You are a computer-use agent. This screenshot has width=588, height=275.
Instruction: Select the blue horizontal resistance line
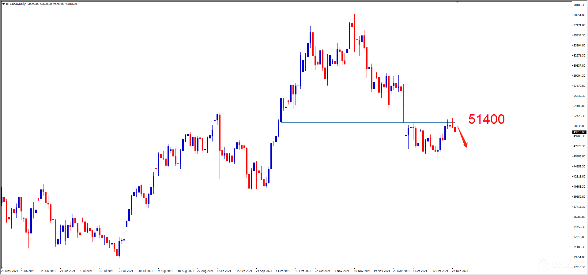367,123
